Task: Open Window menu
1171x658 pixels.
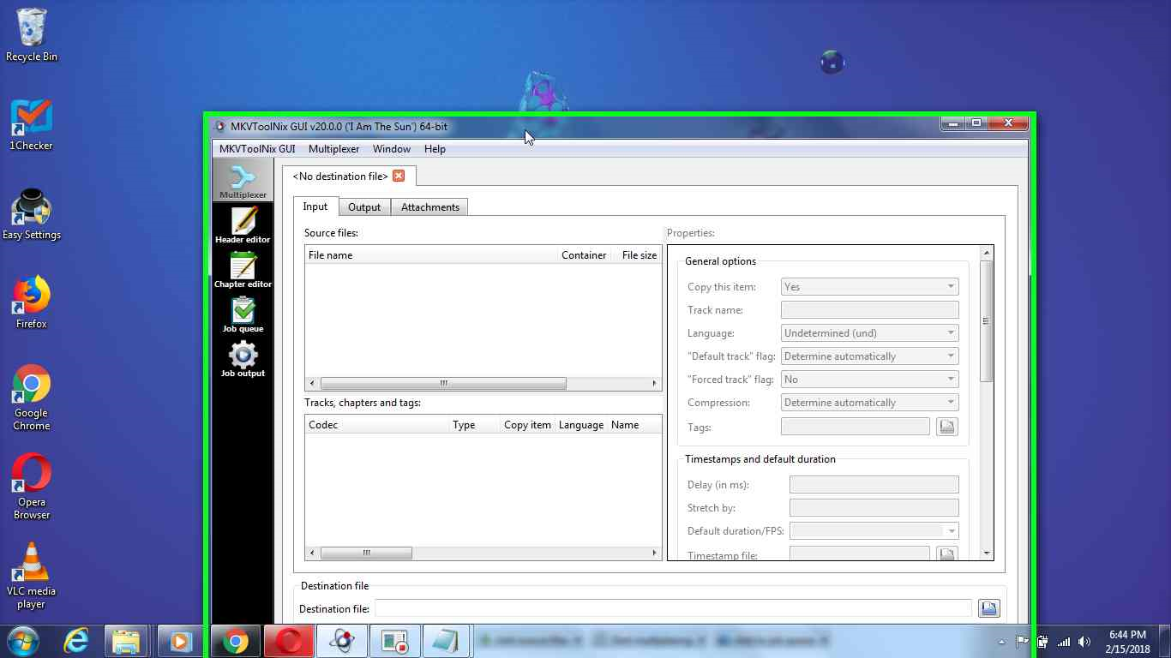Action: coord(391,149)
